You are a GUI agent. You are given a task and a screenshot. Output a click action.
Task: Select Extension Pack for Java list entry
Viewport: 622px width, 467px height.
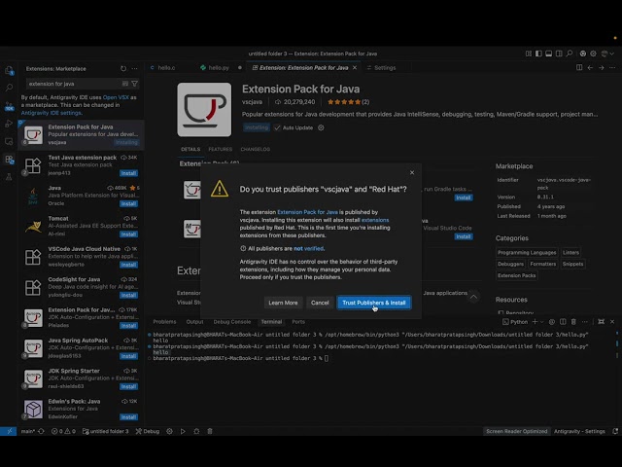81,134
